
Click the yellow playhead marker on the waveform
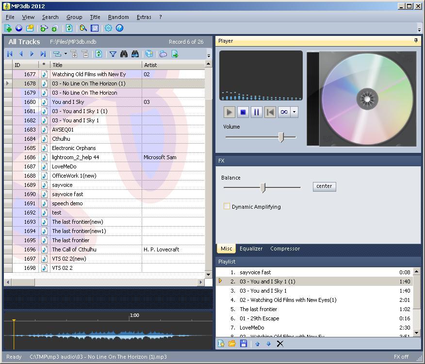click(x=14, y=321)
